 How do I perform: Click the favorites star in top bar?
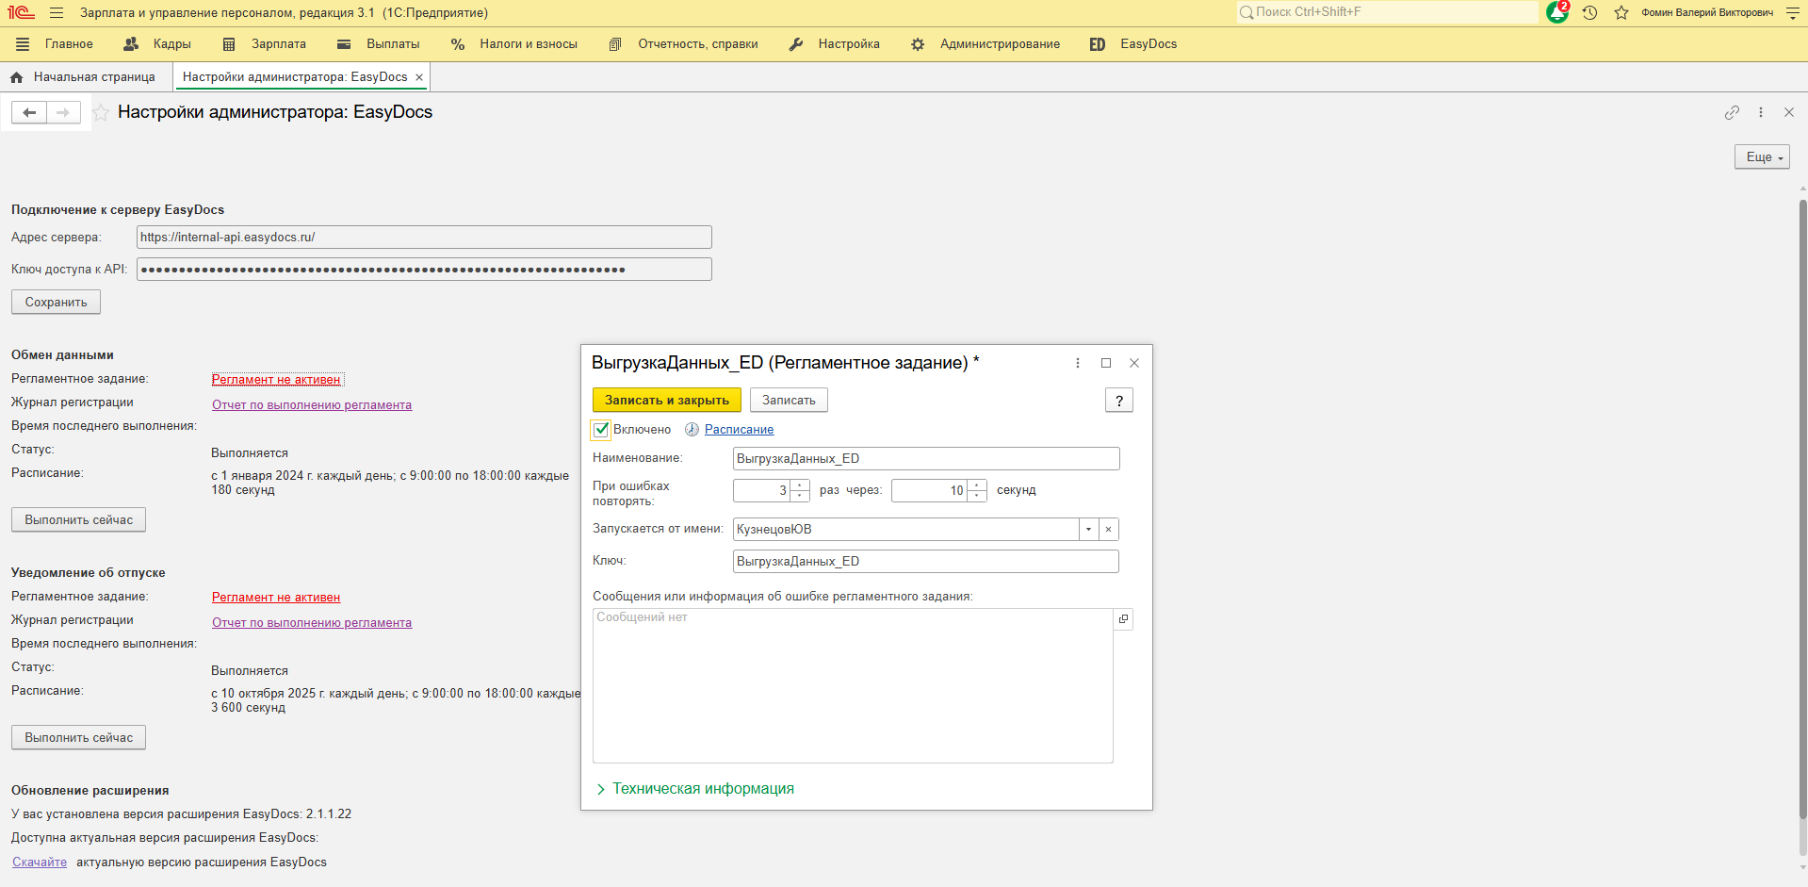pyautogui.click(x=1621, y=13)
